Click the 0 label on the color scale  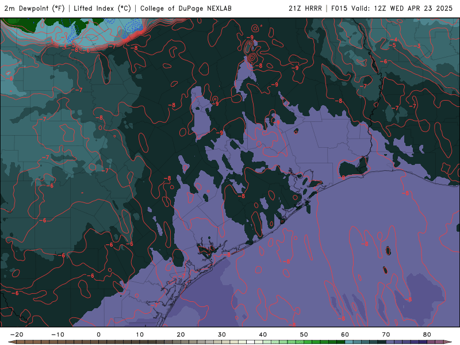(98, 335)
